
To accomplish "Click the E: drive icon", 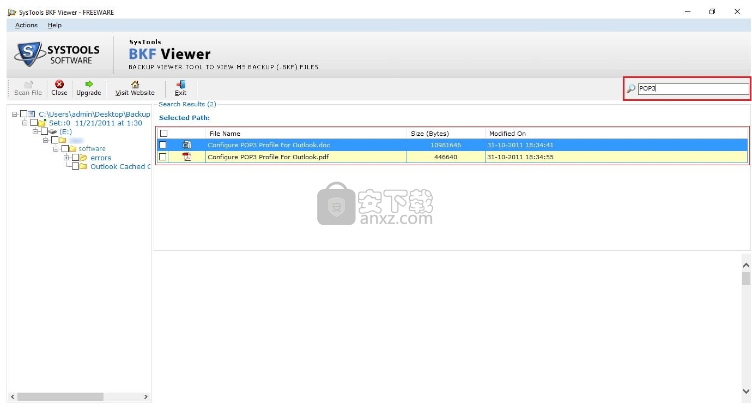I will pyautogui.click(x=53, y=131).
